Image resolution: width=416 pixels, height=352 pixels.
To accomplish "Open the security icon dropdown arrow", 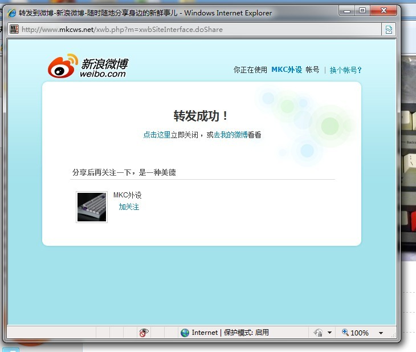I will tap(329, 333).
